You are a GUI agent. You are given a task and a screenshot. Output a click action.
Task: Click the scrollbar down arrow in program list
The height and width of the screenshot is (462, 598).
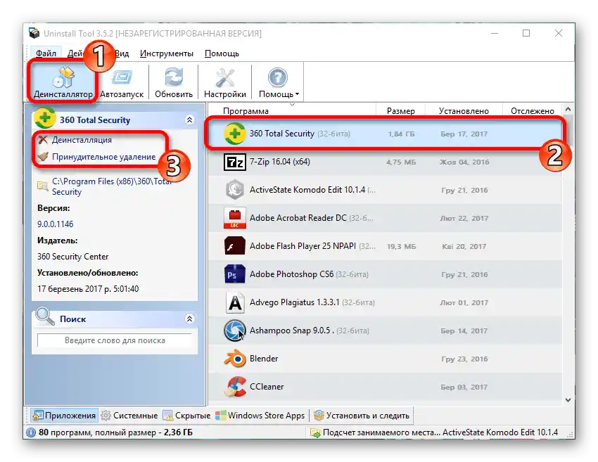point(568,400)
